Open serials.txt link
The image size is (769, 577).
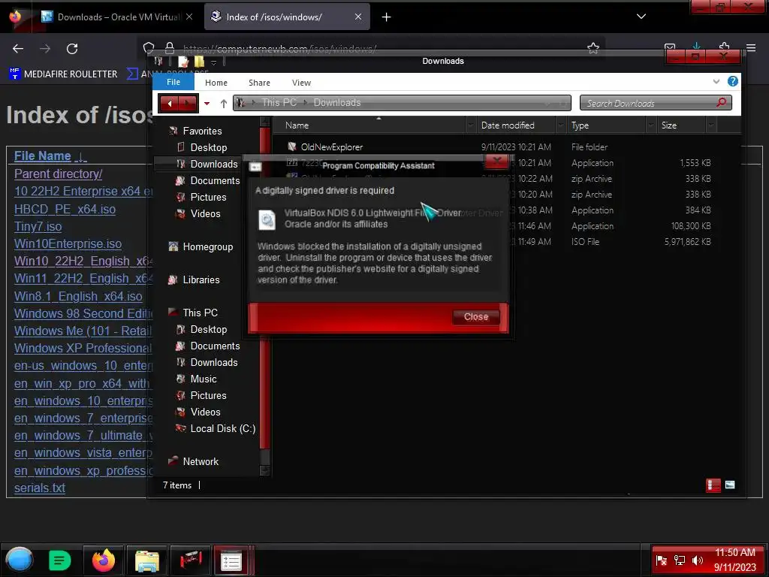tap(39, 488)
